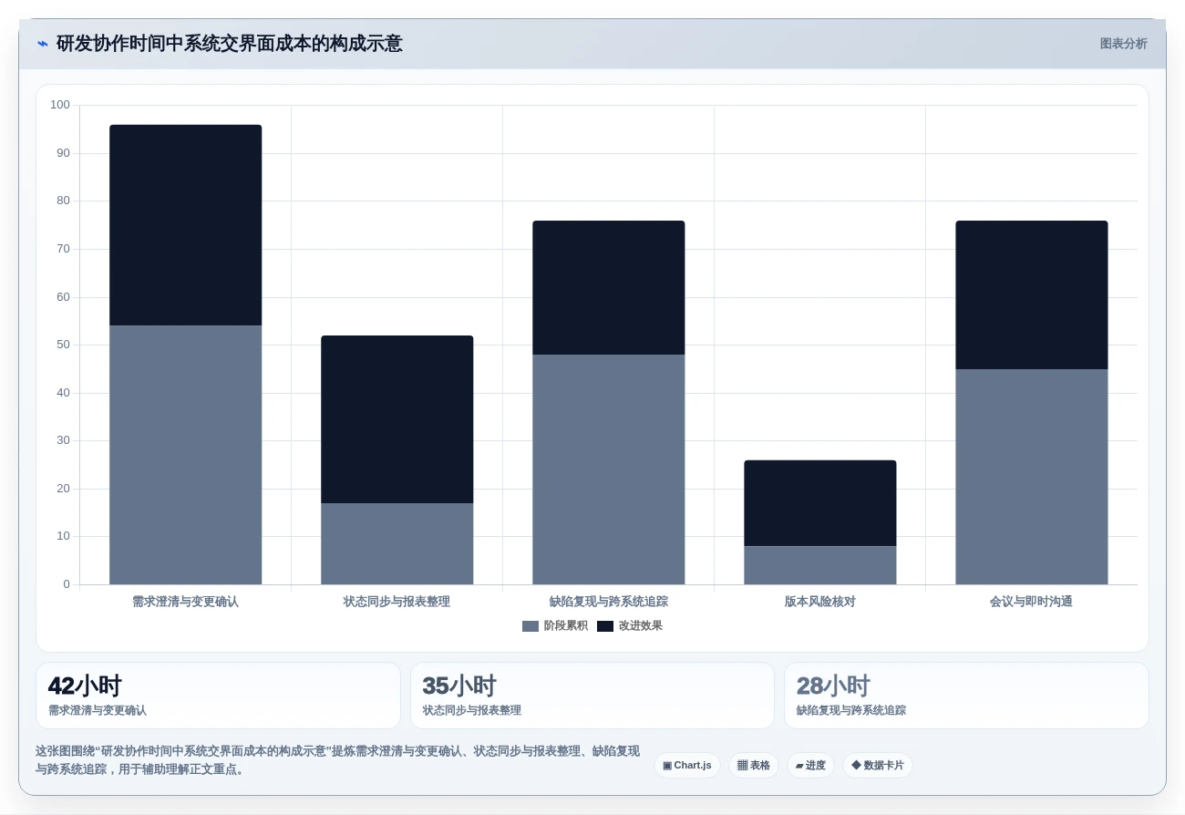The width and height of the screenshot is (1185, 815).
Task: Click the blue lightning icon beside the title
Action: (43, 44)
